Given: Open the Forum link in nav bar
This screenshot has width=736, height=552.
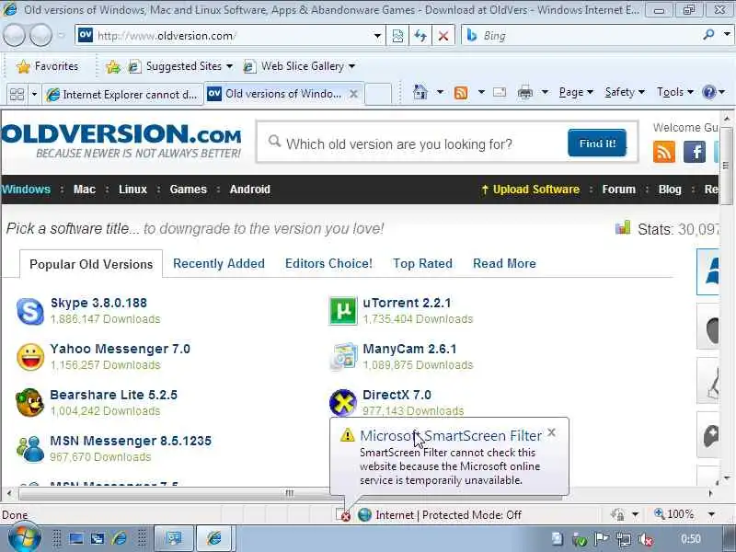Looking at the screenshot, I should [618, 190].
